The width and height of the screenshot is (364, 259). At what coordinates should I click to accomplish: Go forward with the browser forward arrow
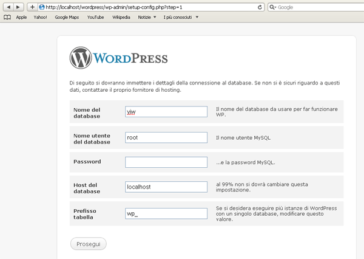pos(18,7)
